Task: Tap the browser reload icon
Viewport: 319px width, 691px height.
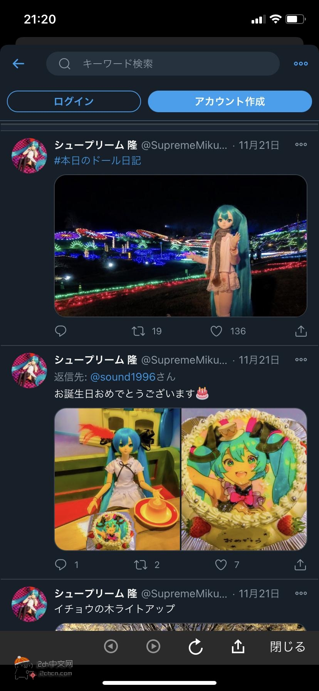Action: tap(196, 647)
